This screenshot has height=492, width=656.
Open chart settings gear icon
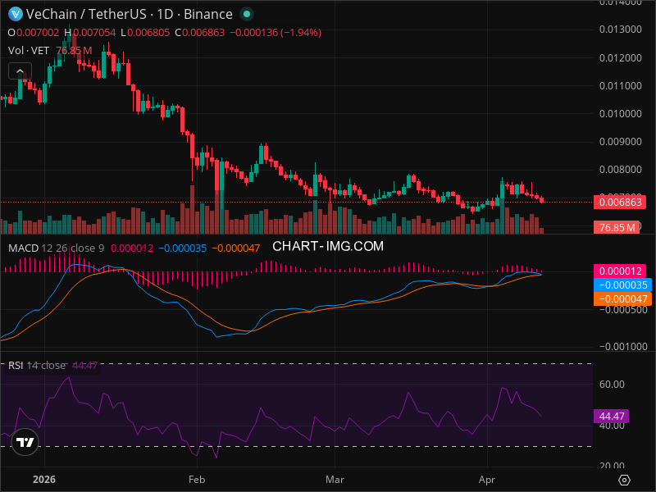pos(624,480)
